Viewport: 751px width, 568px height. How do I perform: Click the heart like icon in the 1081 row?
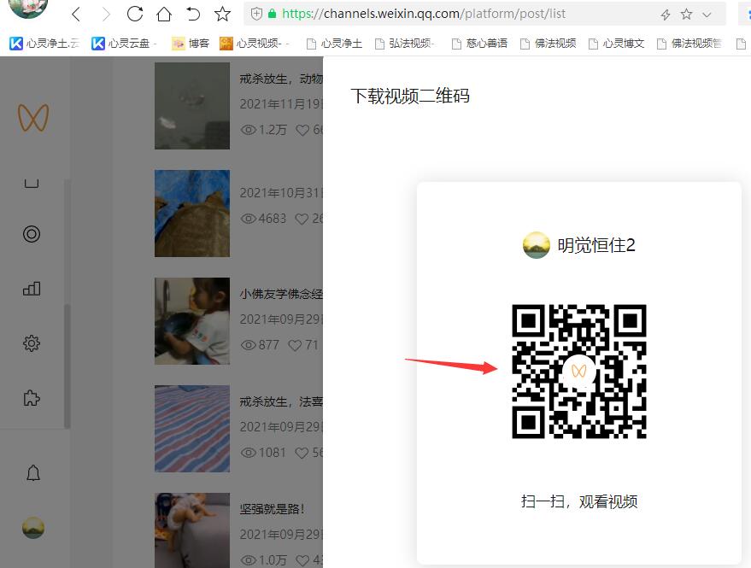pos(302,453)
